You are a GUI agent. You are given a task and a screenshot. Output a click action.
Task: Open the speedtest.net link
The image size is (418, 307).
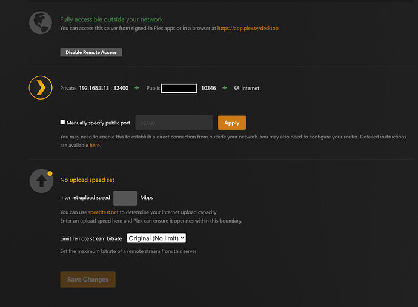click(x=103, y=212)
